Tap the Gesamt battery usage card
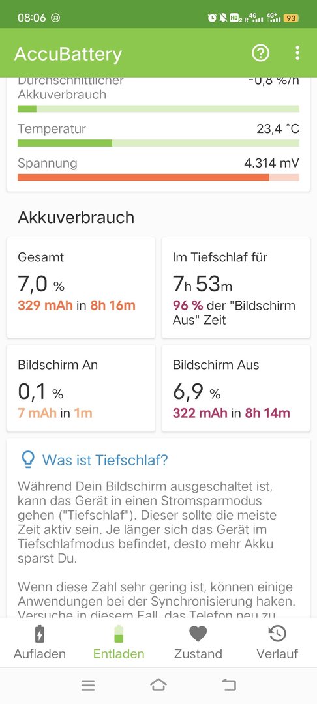Viewport: 317px width, 704px height. point(81,288)
